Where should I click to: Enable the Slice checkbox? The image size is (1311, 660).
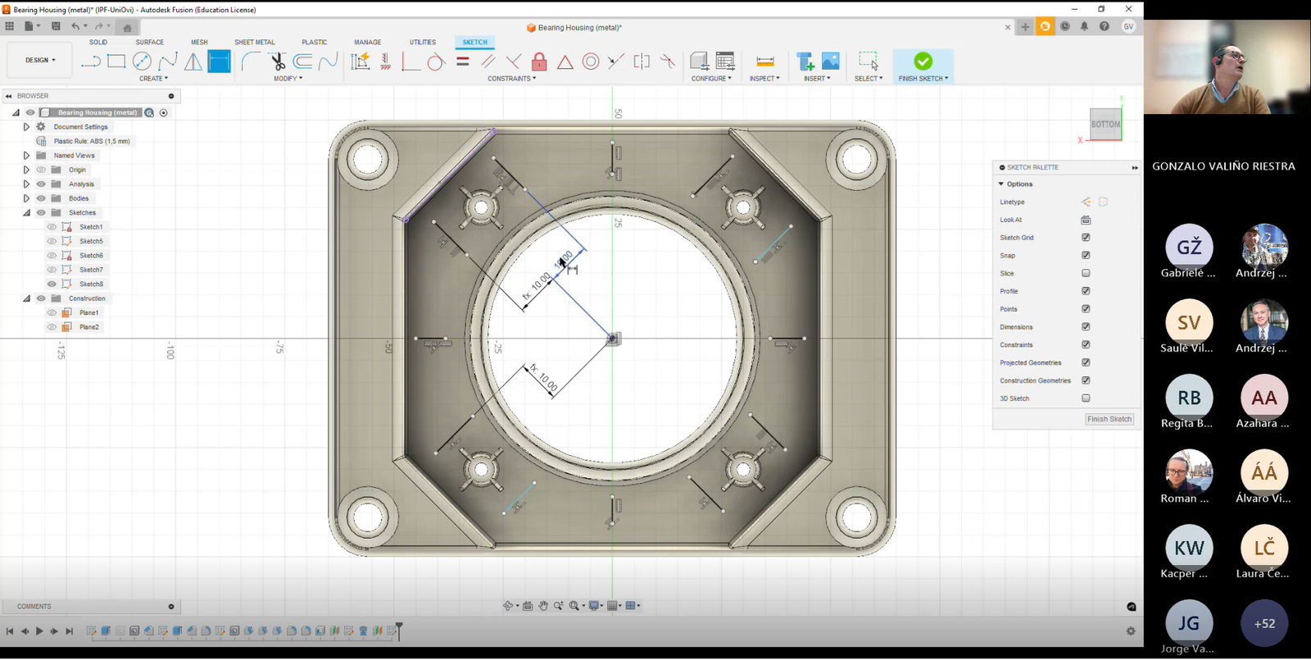1086,273
